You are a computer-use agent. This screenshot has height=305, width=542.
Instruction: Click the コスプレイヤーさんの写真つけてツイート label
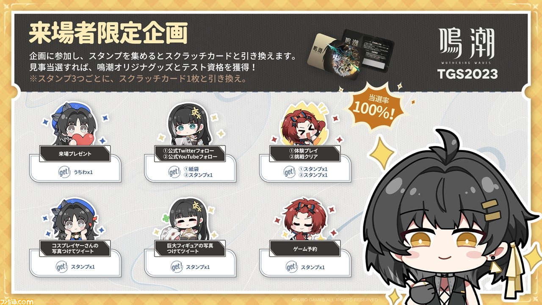[x=75, y=249]
